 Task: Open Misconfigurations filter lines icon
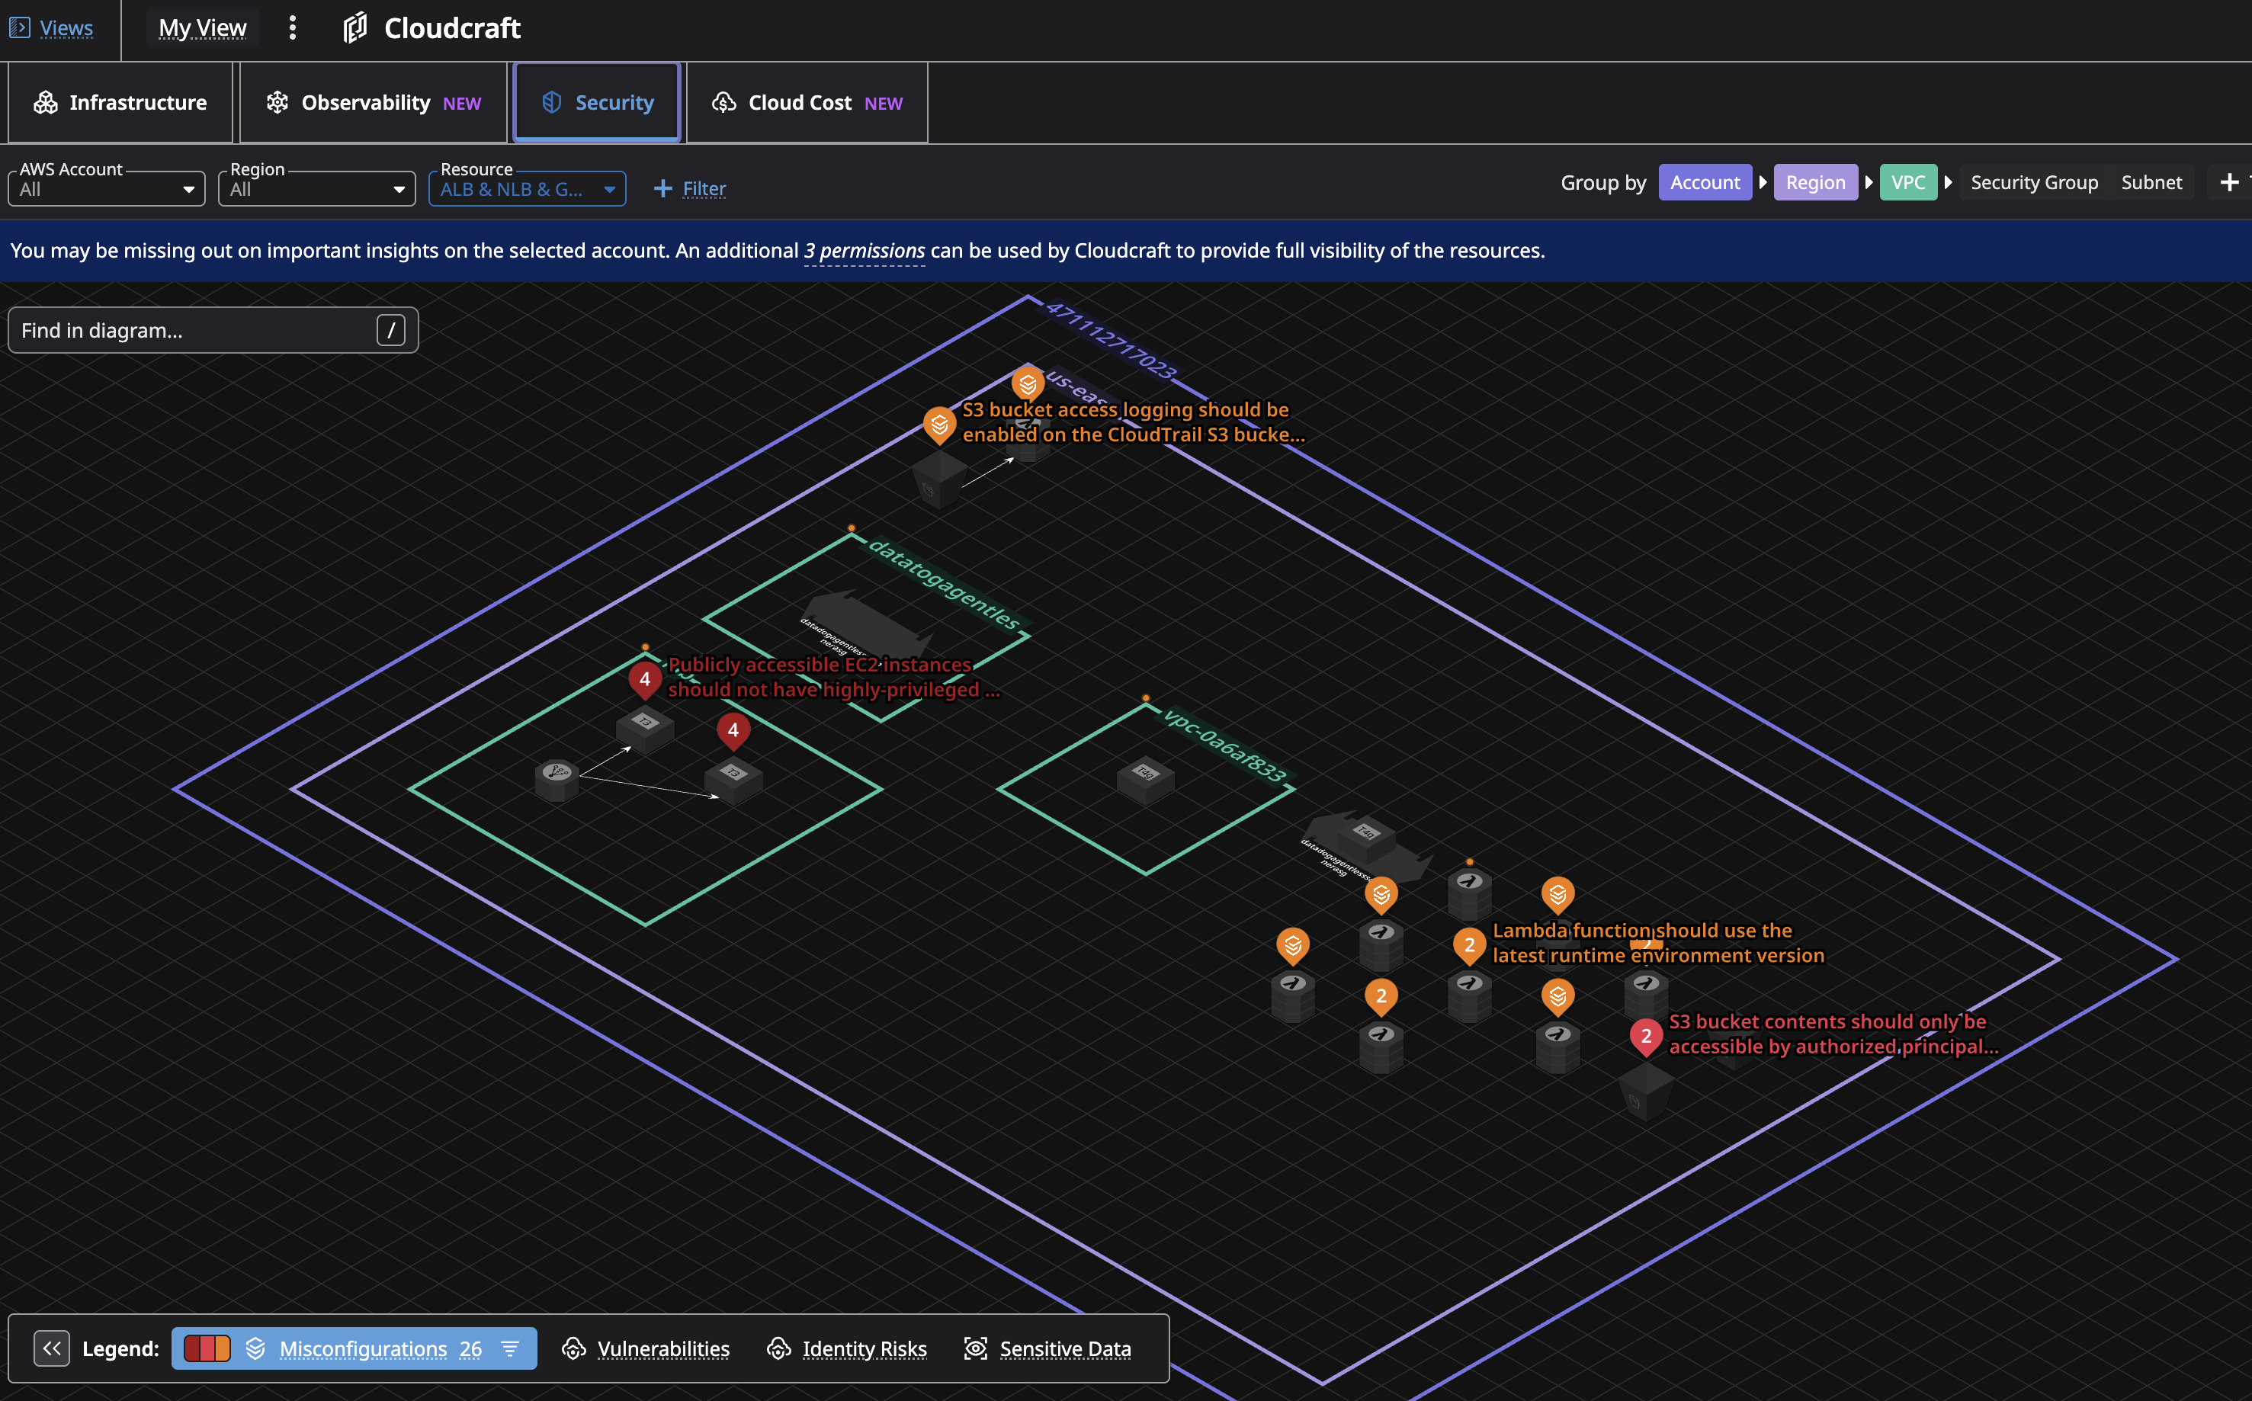[510, 1348]
